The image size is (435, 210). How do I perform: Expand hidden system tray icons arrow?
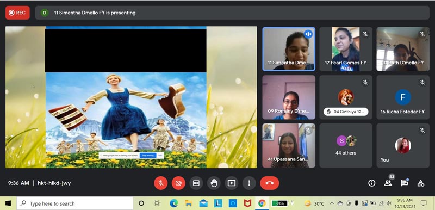pos(332,203)
